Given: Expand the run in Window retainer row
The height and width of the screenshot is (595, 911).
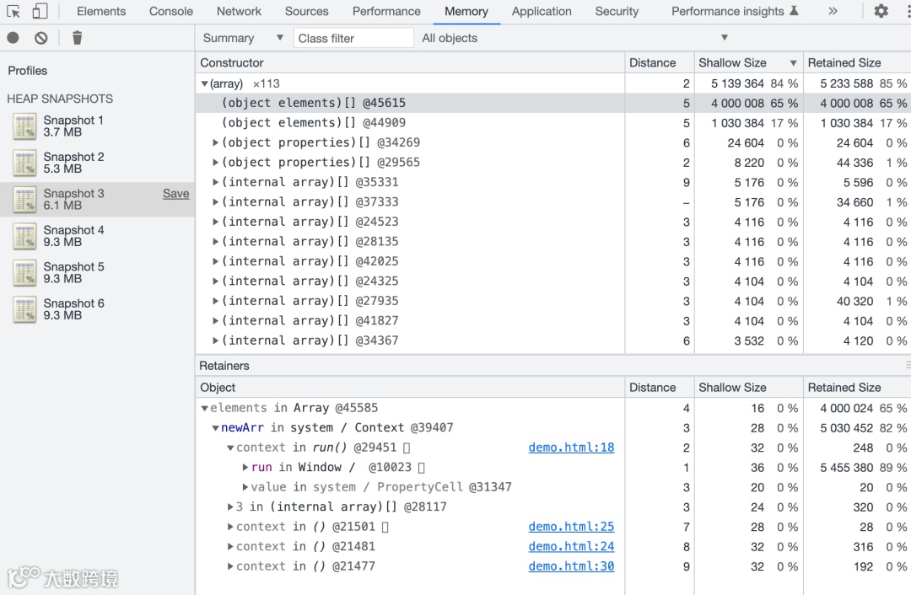Looking at the screenshot, I should 245,467.
